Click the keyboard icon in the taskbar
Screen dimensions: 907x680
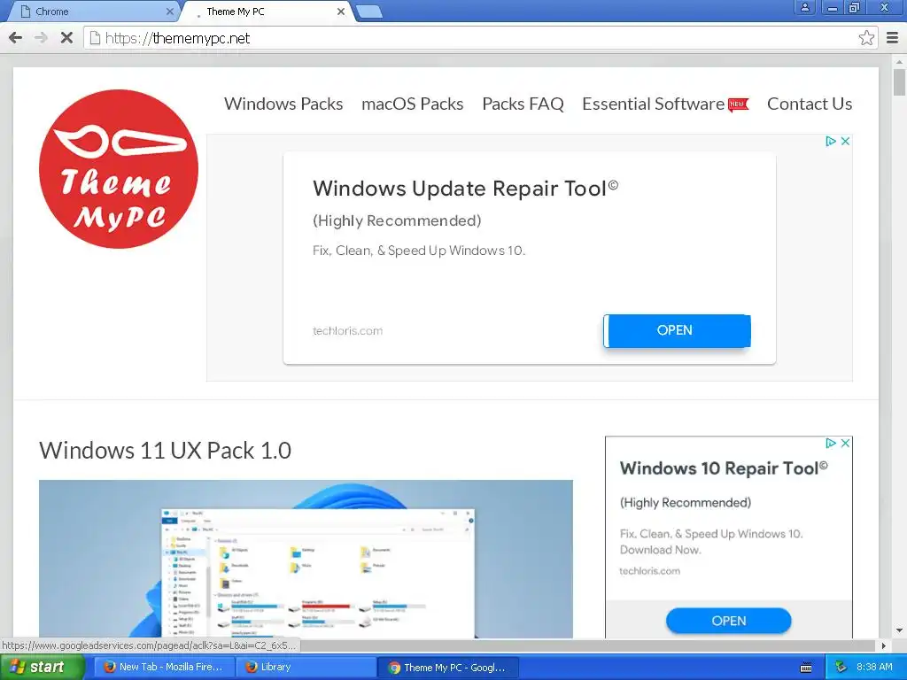click(x=806, y=668)
